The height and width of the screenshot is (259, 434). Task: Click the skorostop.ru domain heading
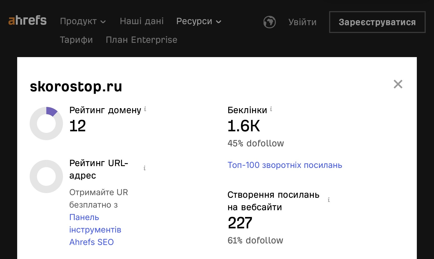click(76, 86)
